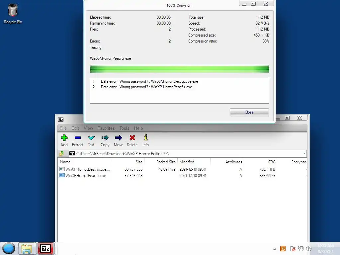The height and width of the screenshot is (255, 340).
Task: Open the Recycle Bin desktop icon
Action: pos(13,14)
